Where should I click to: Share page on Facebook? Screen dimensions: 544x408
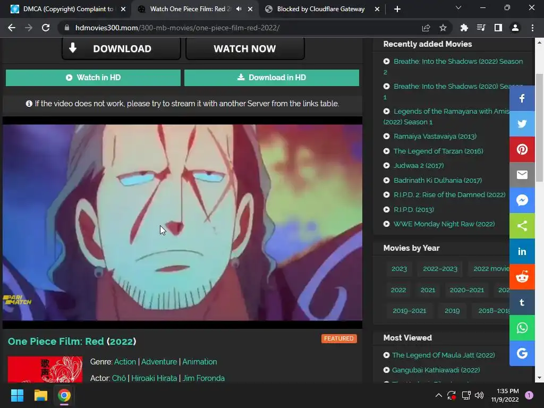522,98
